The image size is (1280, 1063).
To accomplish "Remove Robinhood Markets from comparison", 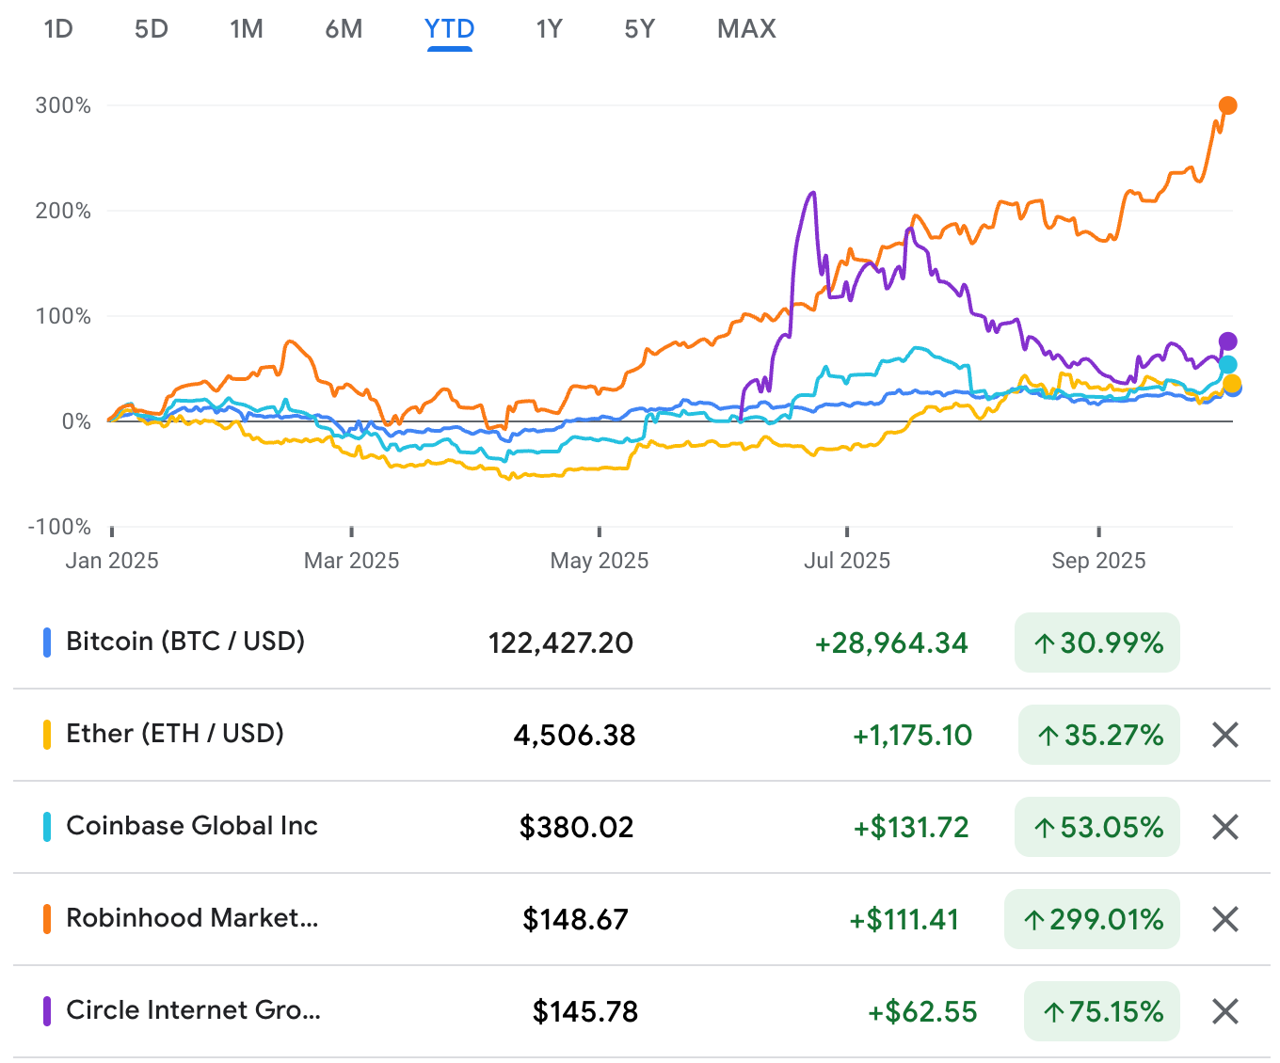I will pyautogui.click(x=1224, y=919).
